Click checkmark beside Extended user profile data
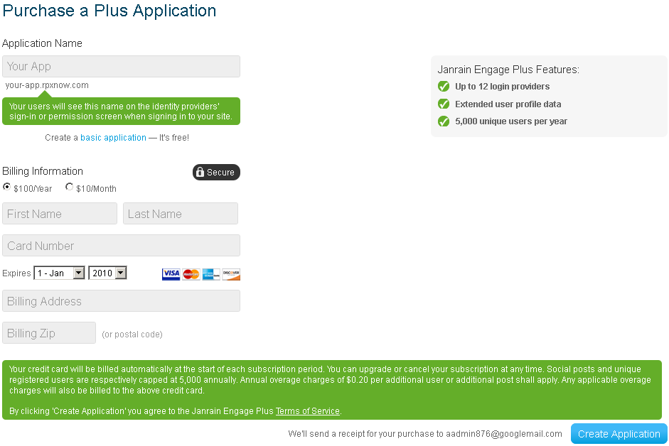 (444, 104)
